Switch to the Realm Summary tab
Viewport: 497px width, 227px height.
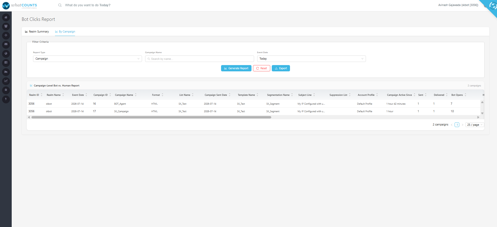point(37,32)
